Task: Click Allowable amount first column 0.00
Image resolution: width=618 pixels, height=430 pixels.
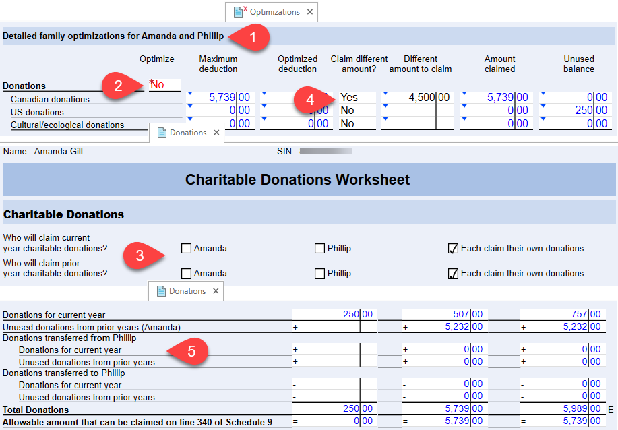Action: click(x=335, y=421)
